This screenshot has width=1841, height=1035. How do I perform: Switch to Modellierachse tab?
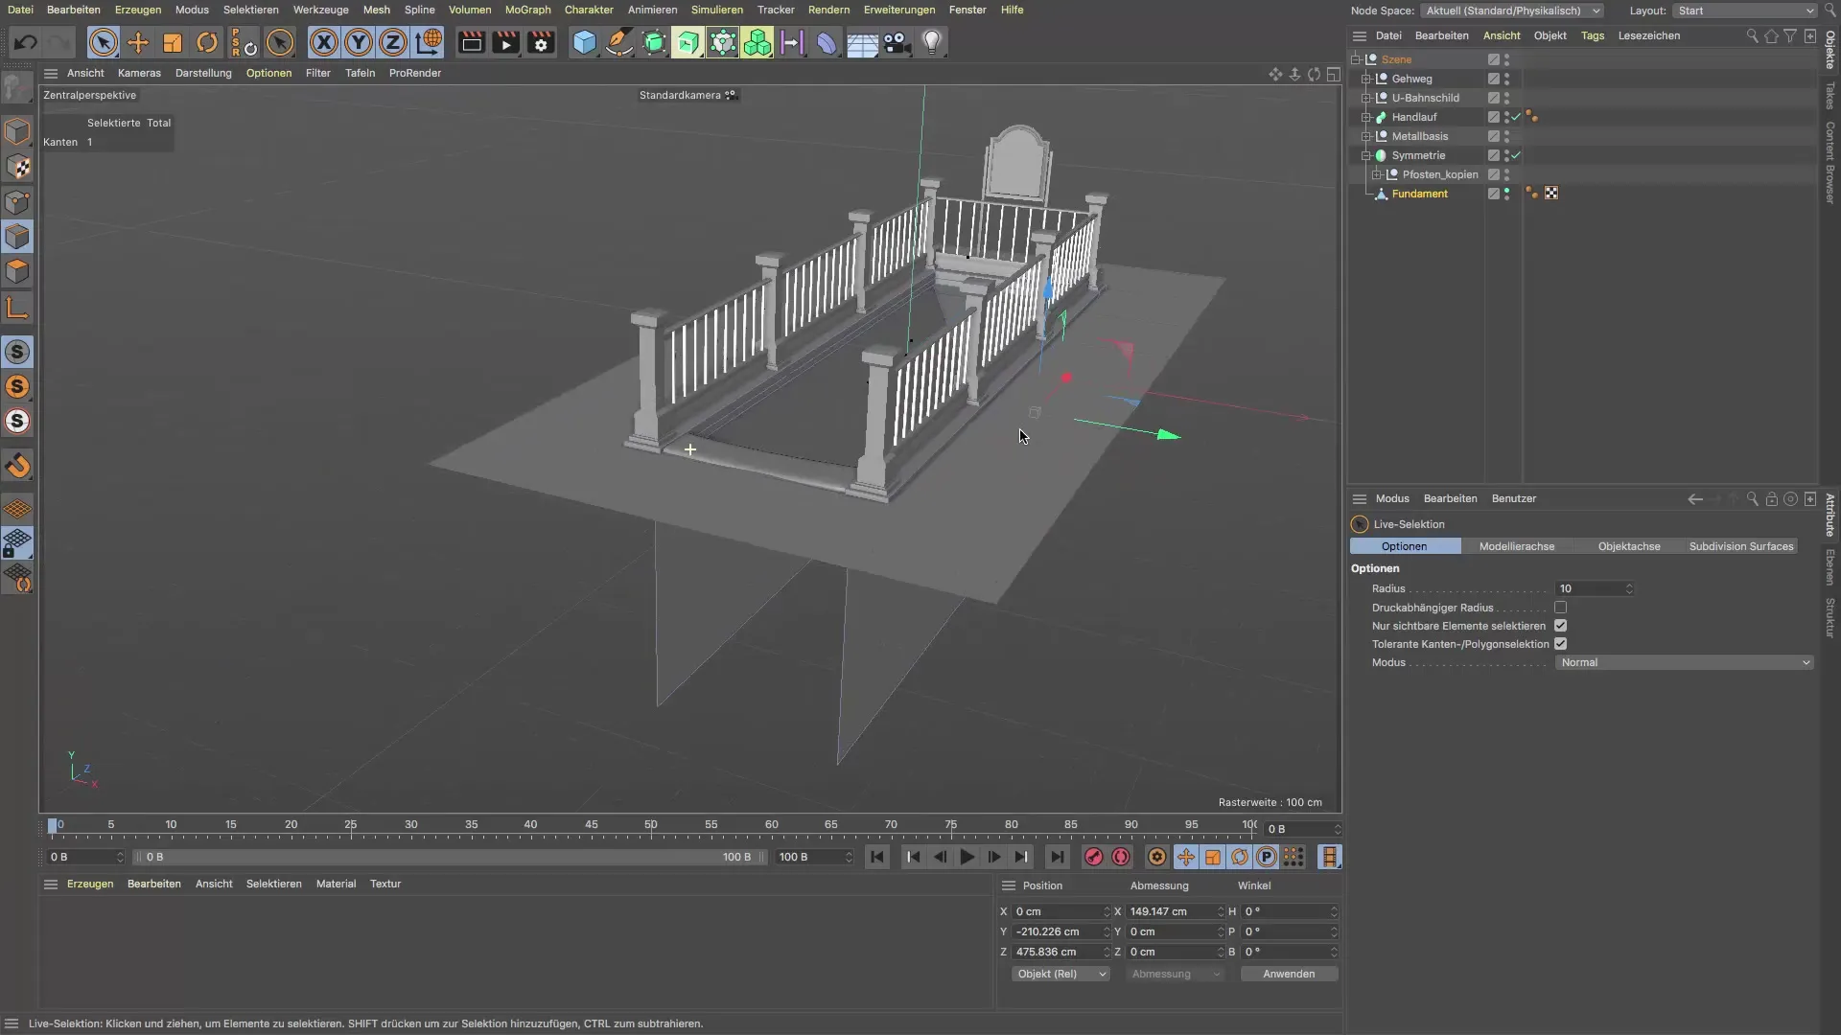pyautogui.click(x=1516, y=546)
